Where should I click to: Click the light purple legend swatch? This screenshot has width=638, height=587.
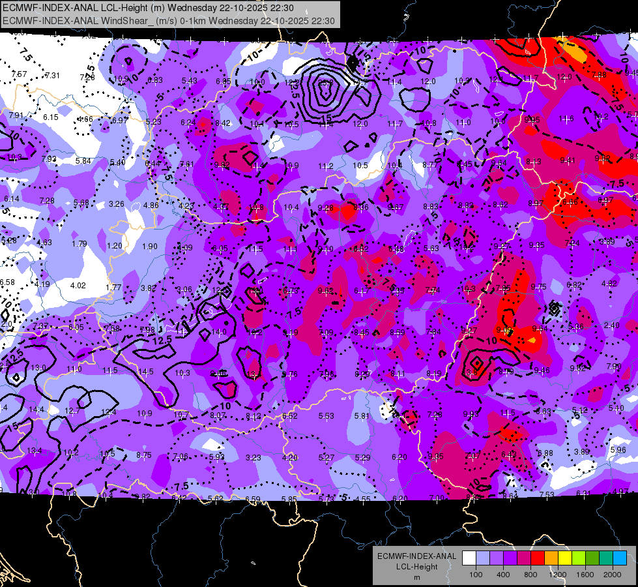pos(497,558)
